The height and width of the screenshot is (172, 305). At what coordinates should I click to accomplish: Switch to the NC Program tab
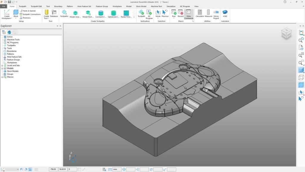[x=185, y=7]
